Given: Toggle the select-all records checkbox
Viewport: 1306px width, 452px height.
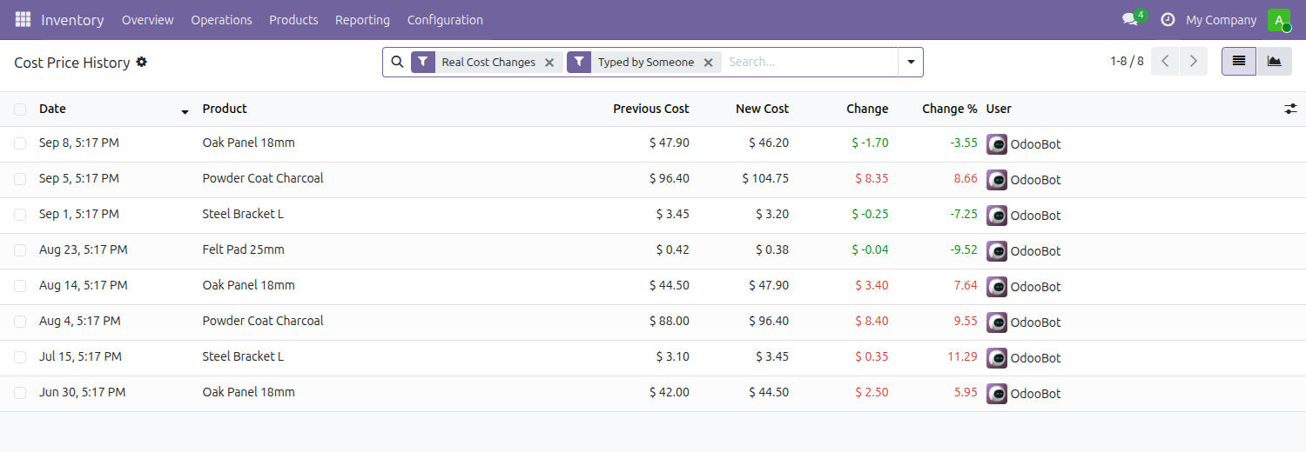Looking at the screenshot, I should [20, 109].
